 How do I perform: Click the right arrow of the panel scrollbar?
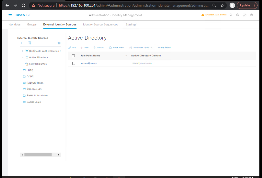[x=59, y=155]
